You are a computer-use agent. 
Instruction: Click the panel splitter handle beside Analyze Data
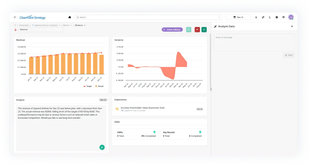211,89
